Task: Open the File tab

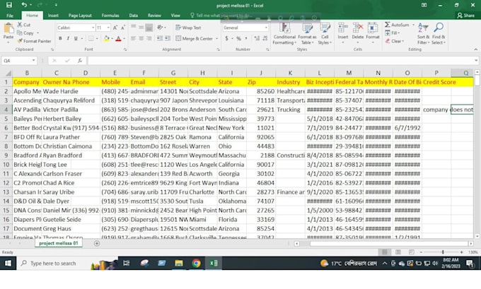Action: tap(10, 16)
